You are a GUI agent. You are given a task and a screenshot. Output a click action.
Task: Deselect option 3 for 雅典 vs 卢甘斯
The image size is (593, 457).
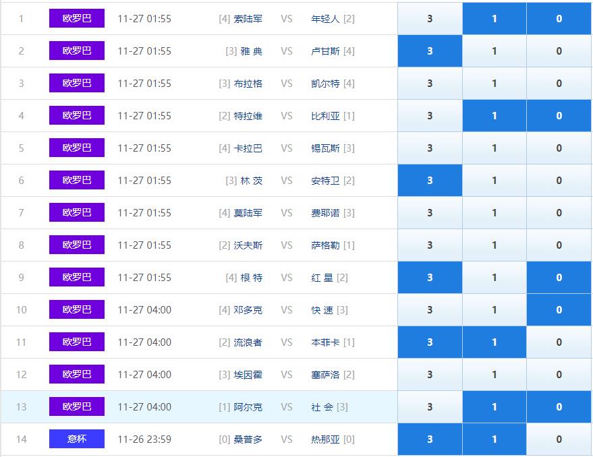point(430,51)
